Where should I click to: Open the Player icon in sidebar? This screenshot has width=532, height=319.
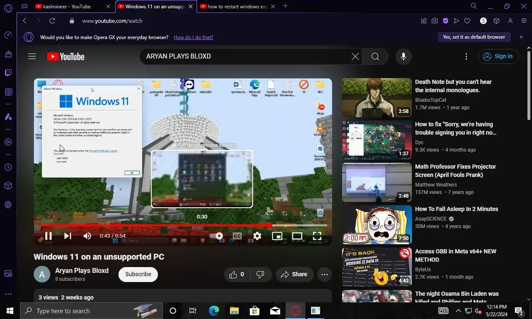8,142
